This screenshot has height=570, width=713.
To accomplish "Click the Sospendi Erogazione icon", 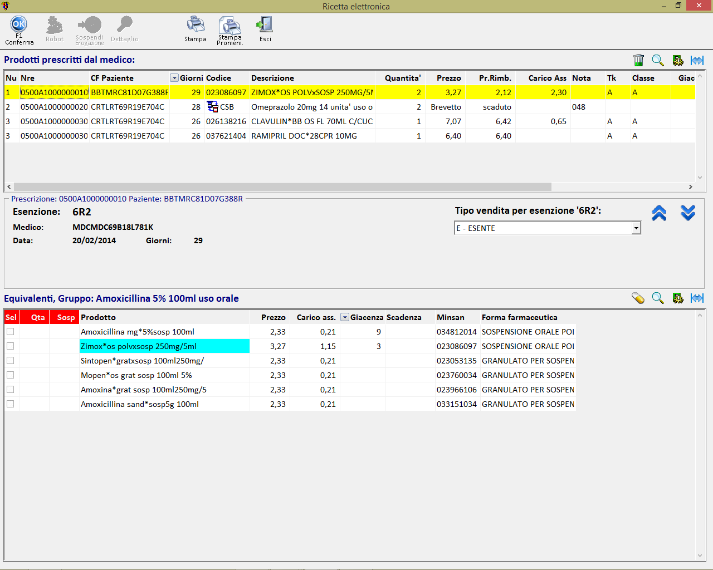I will pos(90,24).
